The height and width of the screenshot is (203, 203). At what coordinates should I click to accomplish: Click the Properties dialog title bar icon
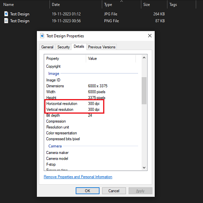(x=42, y=36)
